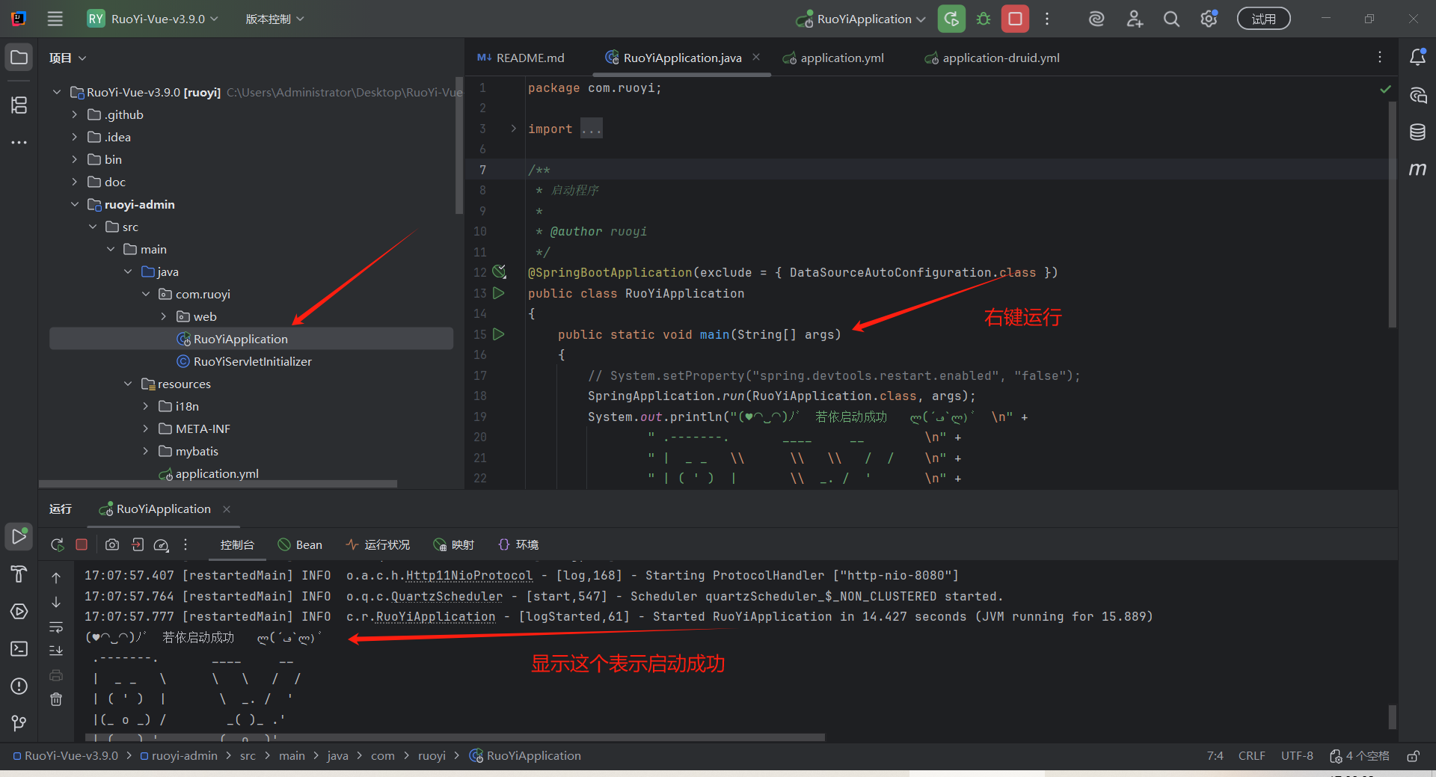
Task: Expand the .github folder in project tree
Action: point(74,114)
